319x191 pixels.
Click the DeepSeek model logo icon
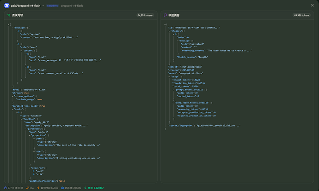click(7, 6)
